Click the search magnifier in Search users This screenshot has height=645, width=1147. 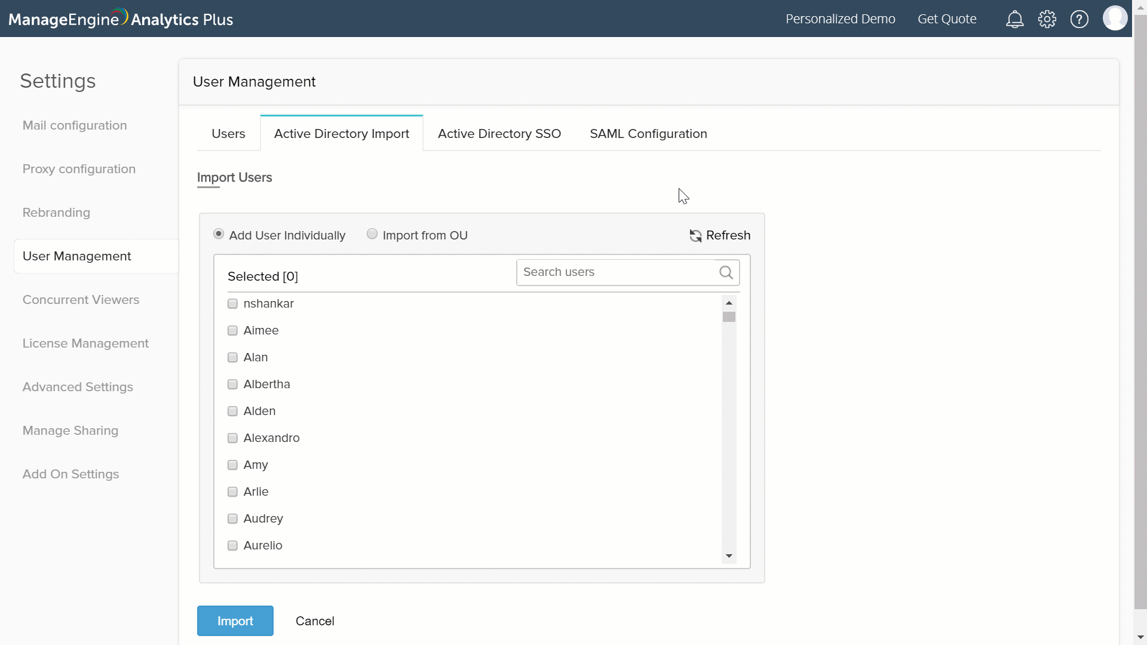(x=726, y=272)
